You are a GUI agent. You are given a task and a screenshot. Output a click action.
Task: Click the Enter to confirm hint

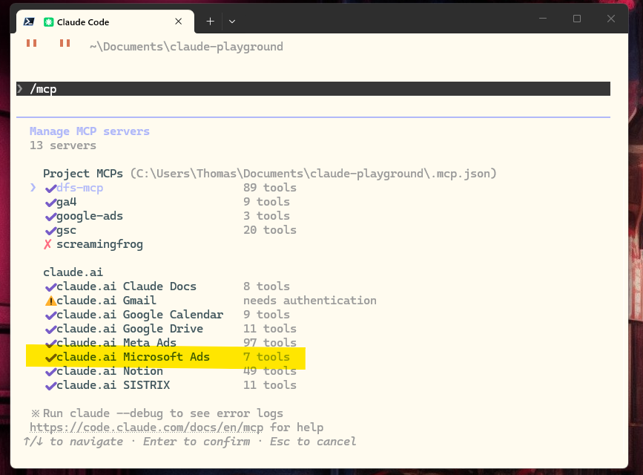(x=197, y=442)
